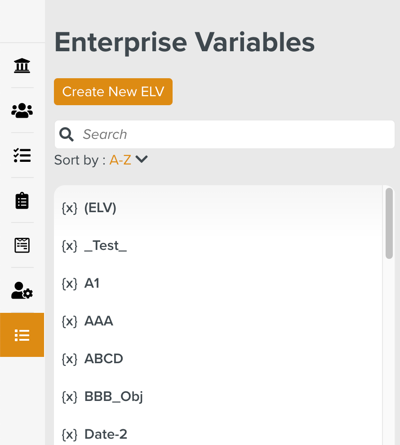Screen dimensions: 400x445
Task: Open the Sort by A-Z dropdown
Action: (x=120, y=160)
